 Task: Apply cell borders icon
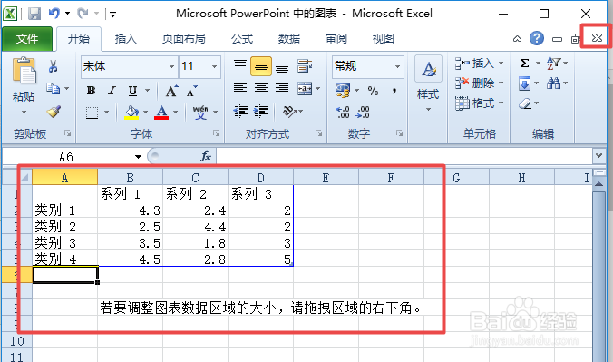(92, 113)
